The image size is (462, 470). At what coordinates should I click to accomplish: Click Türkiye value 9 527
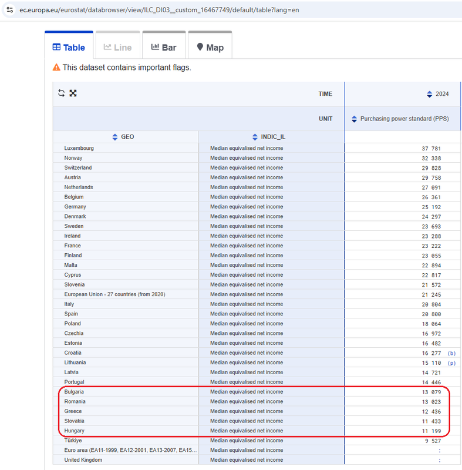[x=434, y=441]
